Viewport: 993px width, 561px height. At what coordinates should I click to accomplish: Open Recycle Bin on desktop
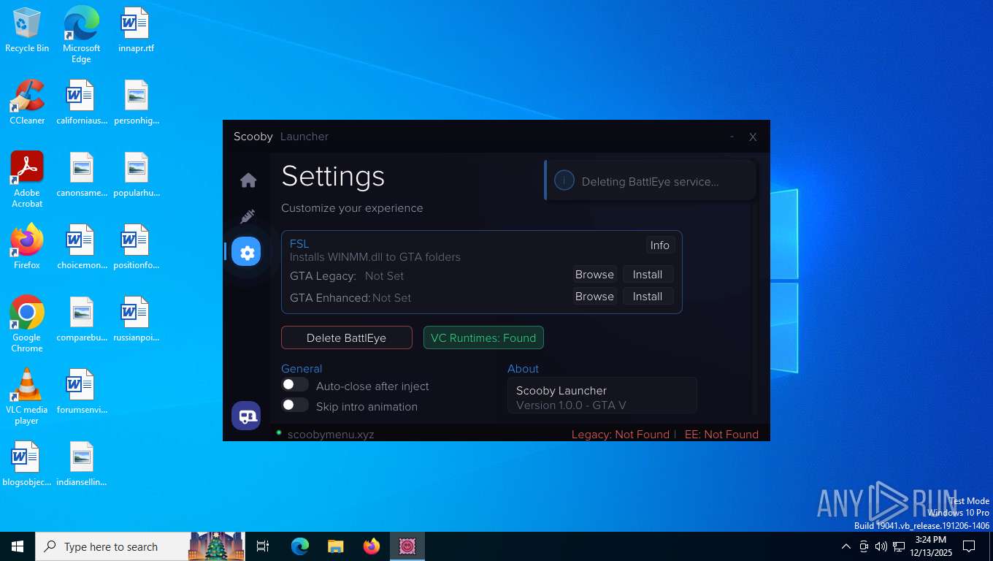tap(27, 30)
